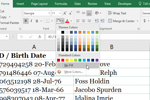Align text left
This screenshot has height=100, width=150.
coord(78,21)
